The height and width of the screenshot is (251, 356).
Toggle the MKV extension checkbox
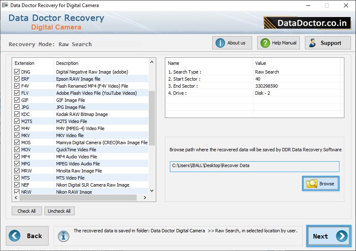click(17, 135)
